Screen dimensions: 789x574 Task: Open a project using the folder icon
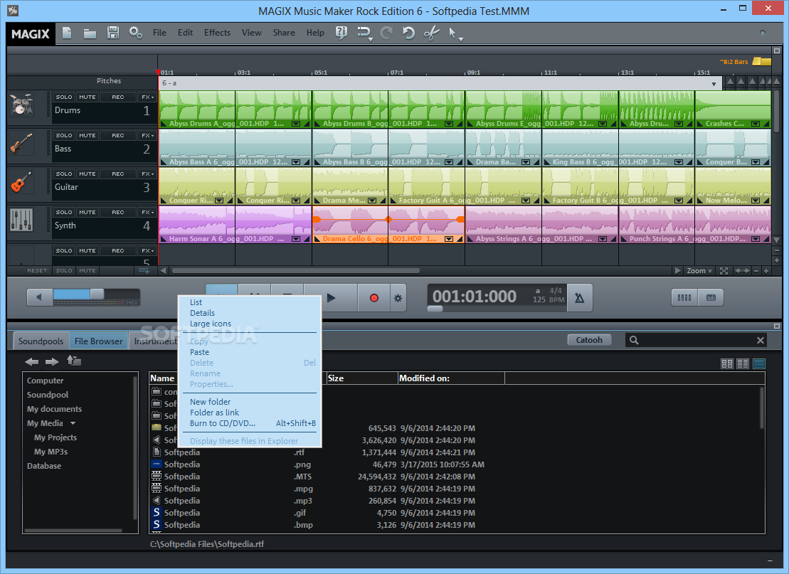(x=90, y=33)
